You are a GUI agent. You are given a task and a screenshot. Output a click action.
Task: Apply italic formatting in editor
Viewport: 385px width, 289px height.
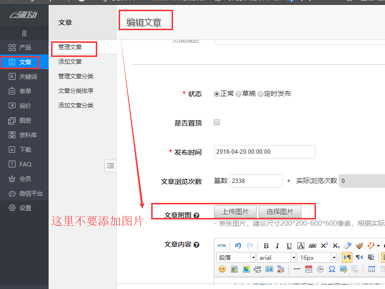278,246
